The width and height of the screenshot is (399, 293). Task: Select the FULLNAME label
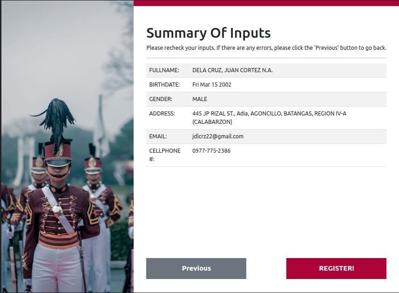tap(164, 70)
